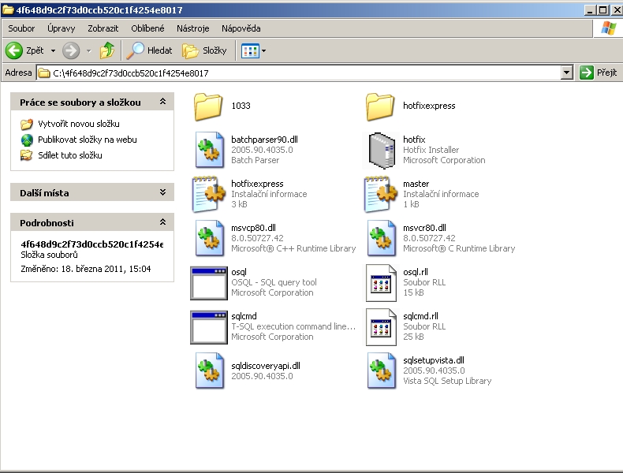This screenshot has height=473, width=623.
Task: Click the sqldiscoveryapi.dll file name
Action: point(266,366)
